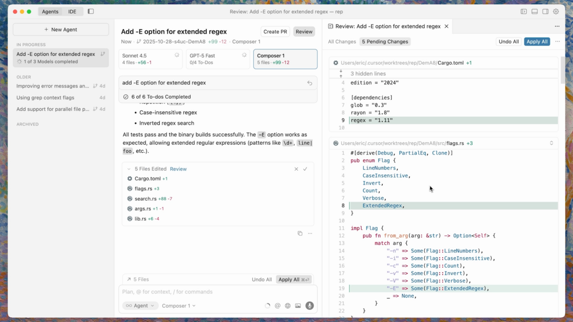Click the Create PR button
573x322 pixels.
coord(275,32)
